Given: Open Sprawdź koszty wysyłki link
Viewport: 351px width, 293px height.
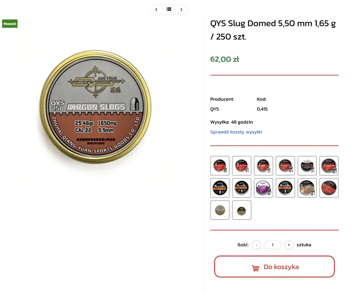Looking at the screenshot, I should click(236, 132).
